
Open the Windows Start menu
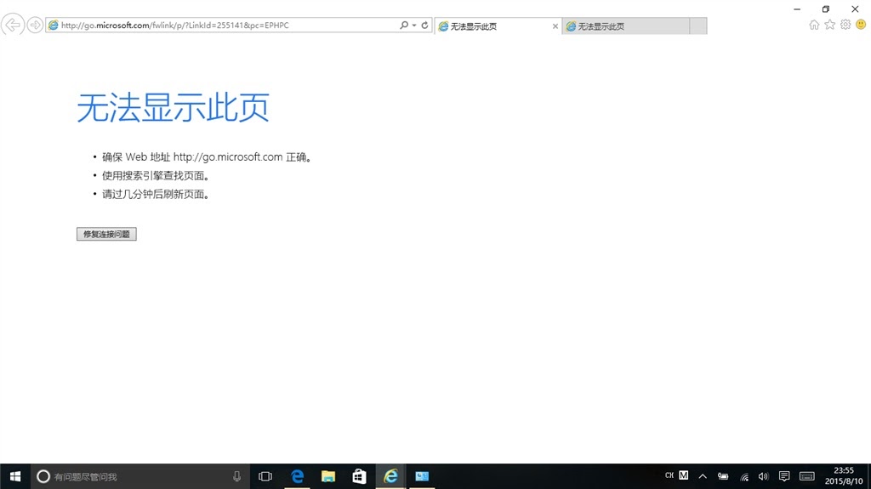point(15,476)
